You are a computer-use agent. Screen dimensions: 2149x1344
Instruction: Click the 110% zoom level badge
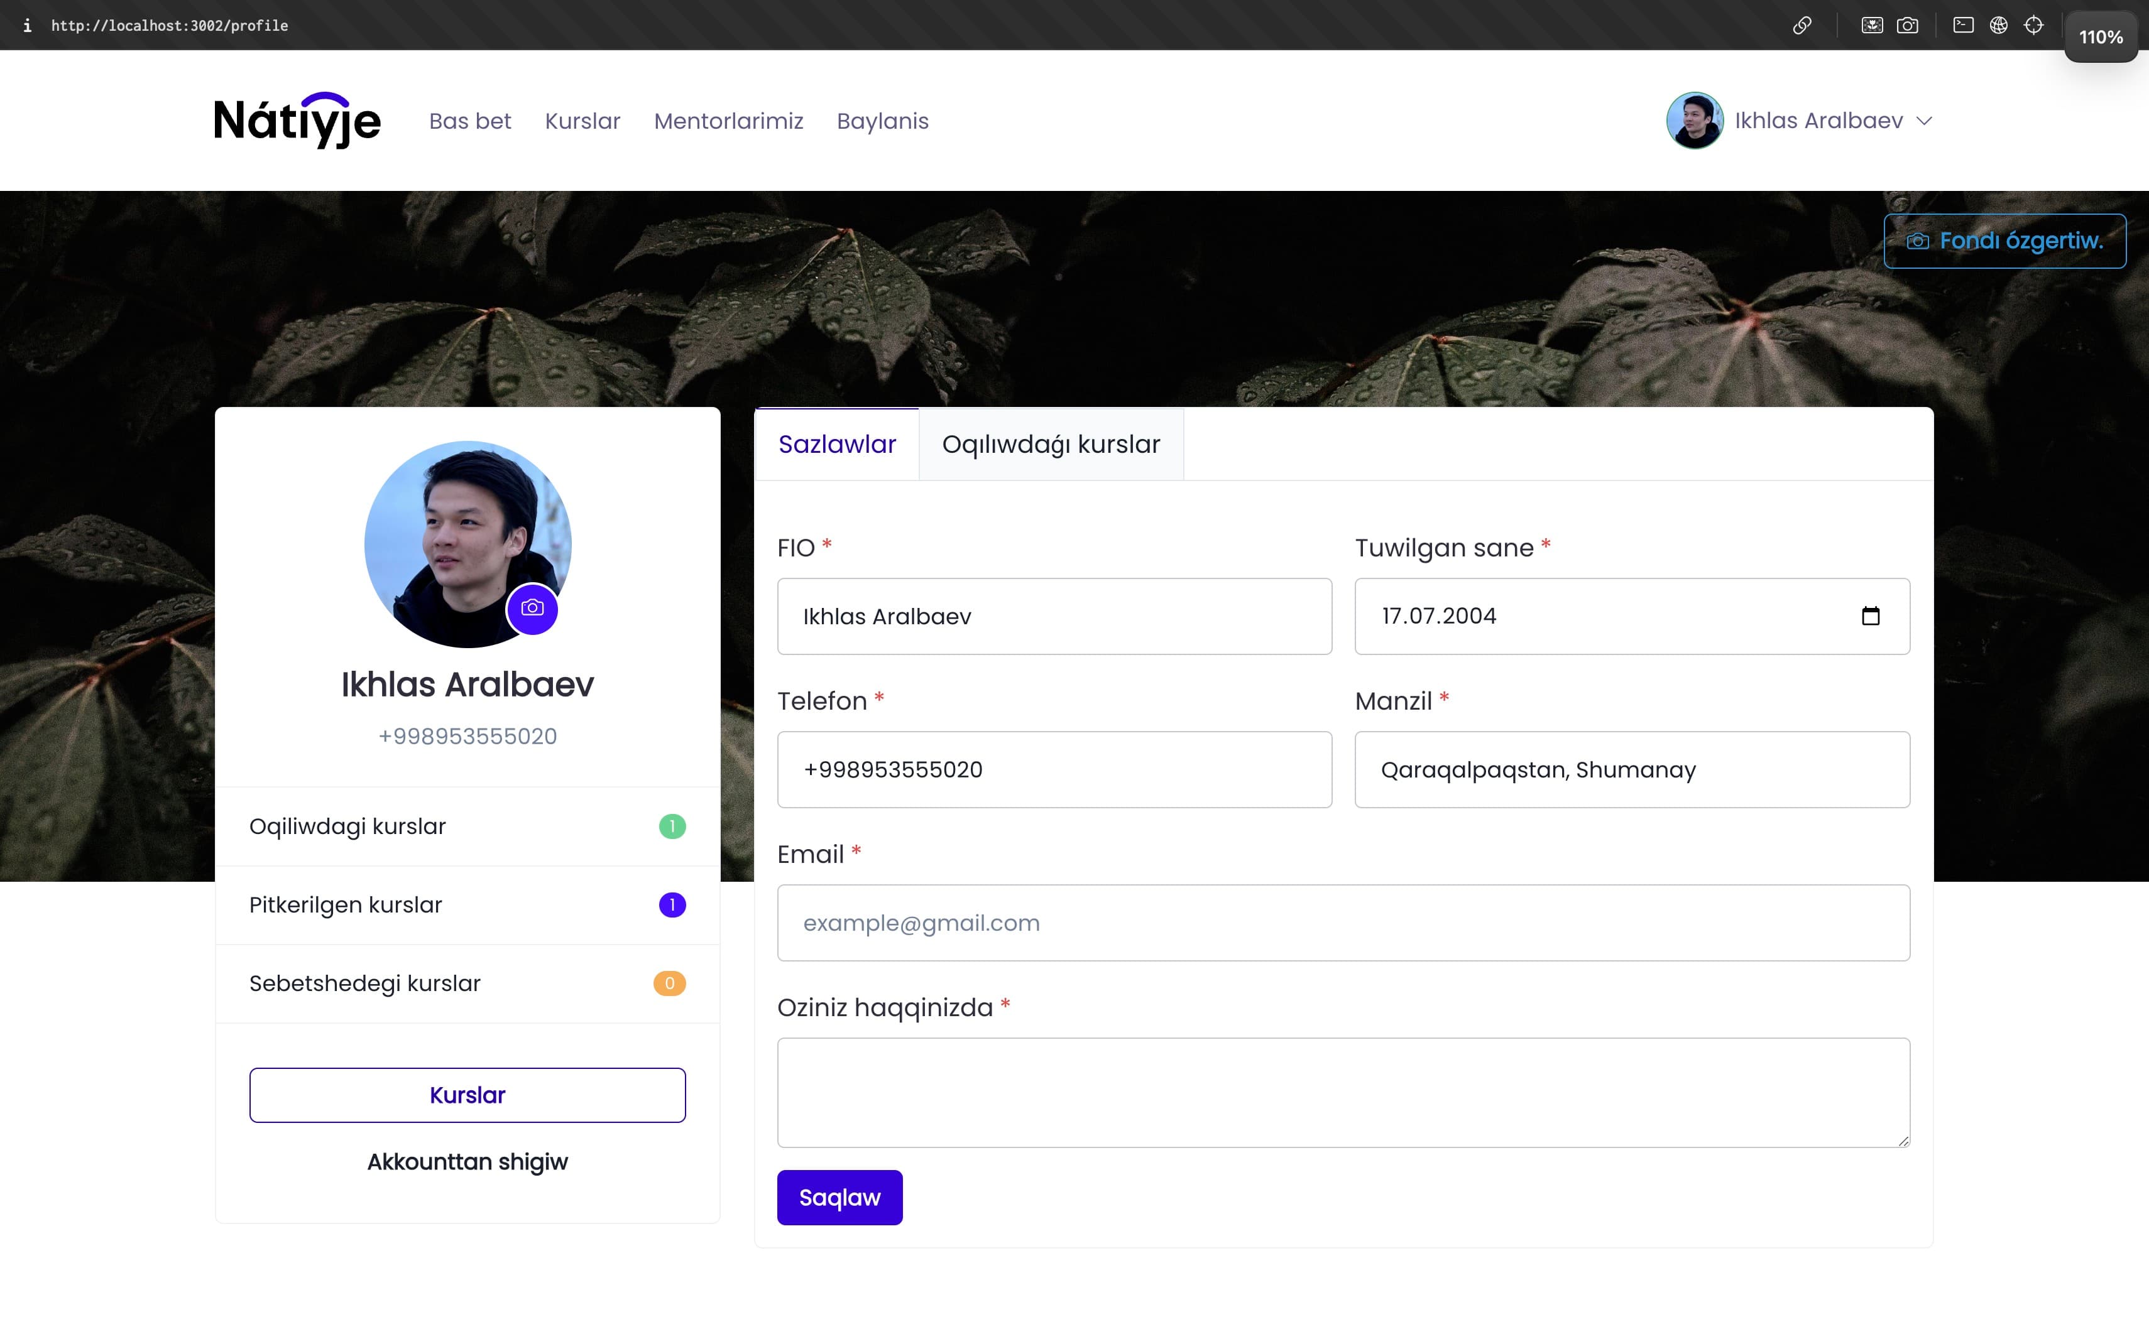pyautogui.click(x=2100, y=37)
